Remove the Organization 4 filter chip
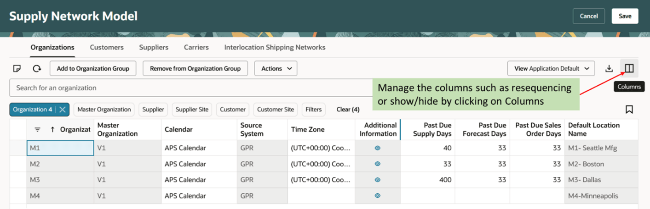This screenshot has width=650, height=209. click(63, 110)
